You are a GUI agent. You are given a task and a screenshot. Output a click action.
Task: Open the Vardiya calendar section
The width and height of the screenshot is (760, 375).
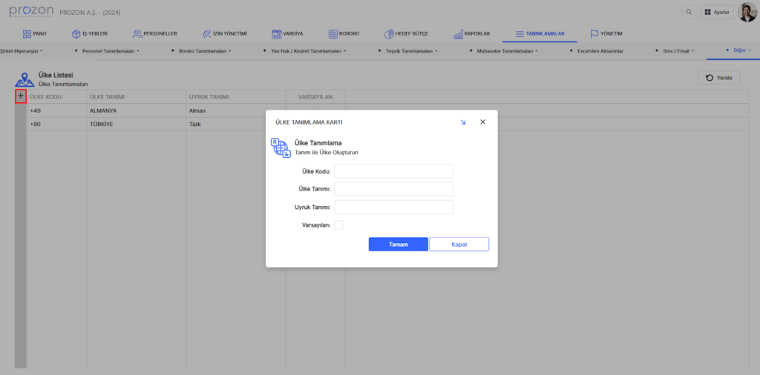click(287, 33)
